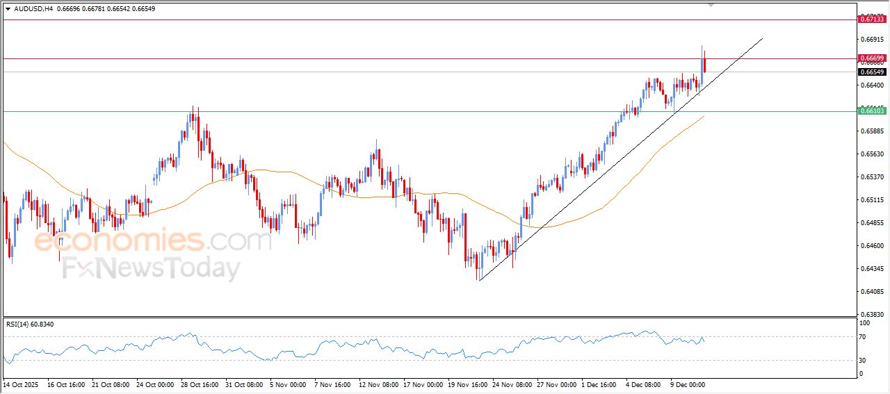Screen dimensions: 890x394
Task: Click the black 0.66549 current price label
Action: pos(872,72)
